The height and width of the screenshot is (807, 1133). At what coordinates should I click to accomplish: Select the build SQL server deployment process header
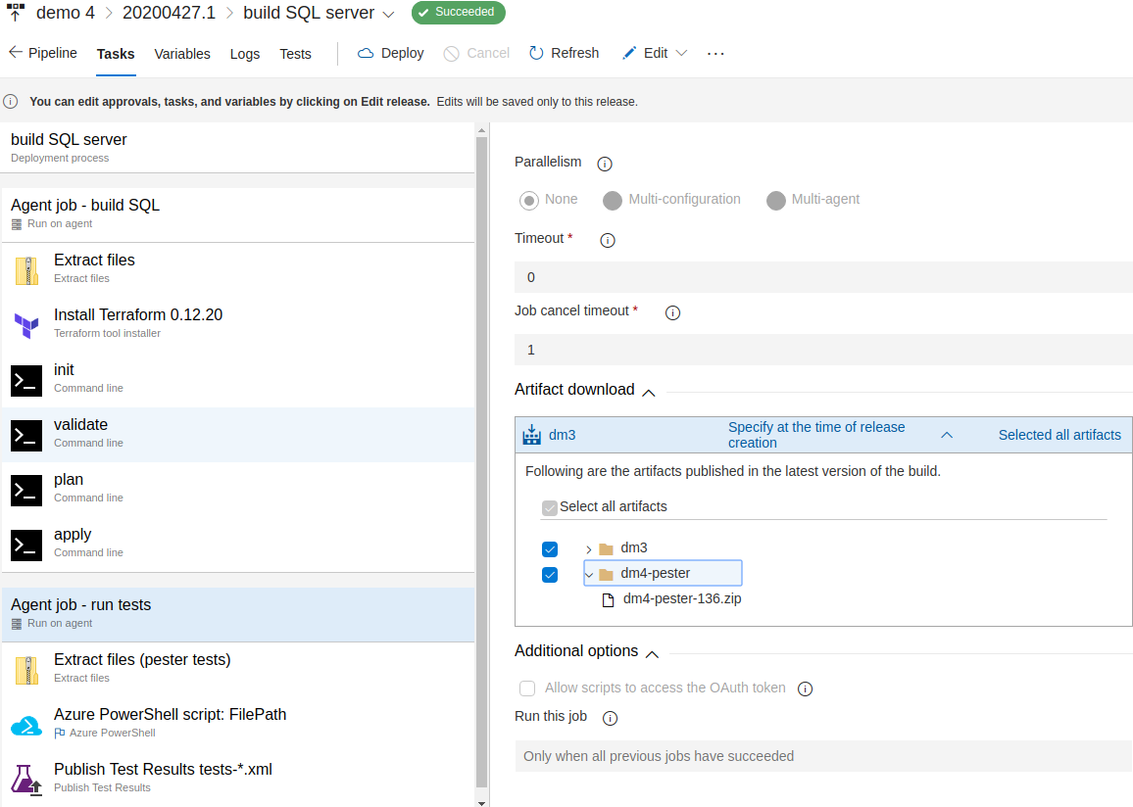[x=238, y=147]
